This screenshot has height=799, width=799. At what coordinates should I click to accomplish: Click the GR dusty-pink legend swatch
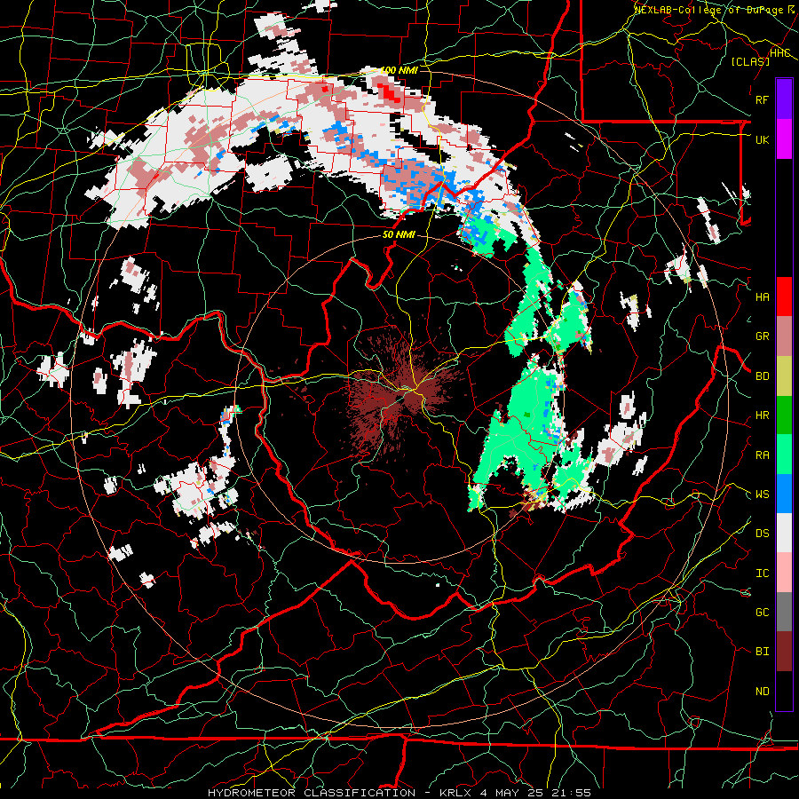pos(784,336)
